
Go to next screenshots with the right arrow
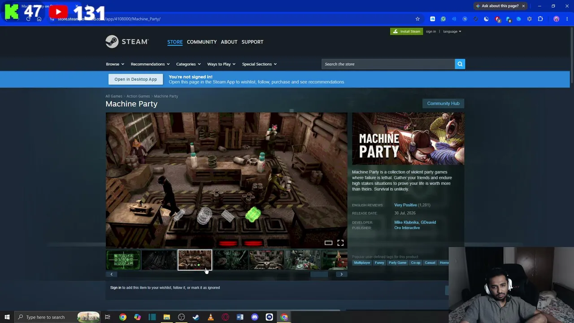(341, 274)
